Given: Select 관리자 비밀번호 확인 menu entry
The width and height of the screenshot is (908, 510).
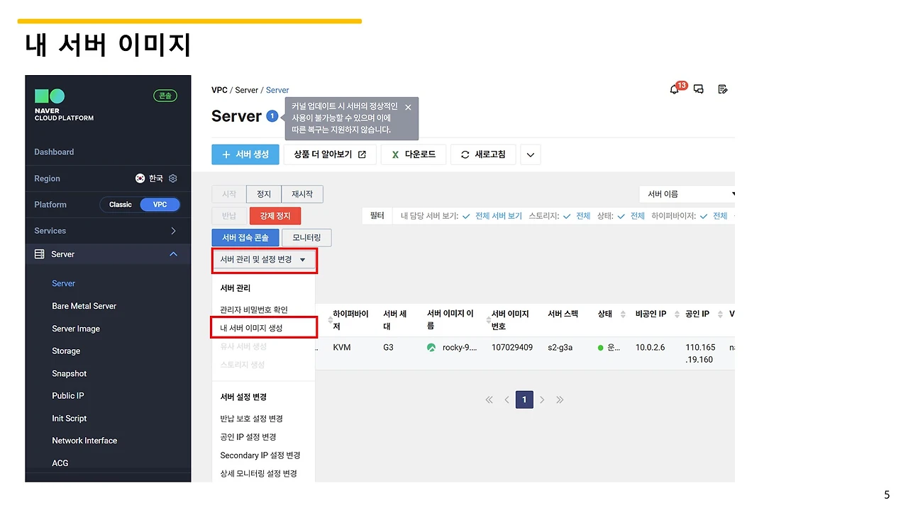Looking at the screenshot, I should click(x=254, y=310).
